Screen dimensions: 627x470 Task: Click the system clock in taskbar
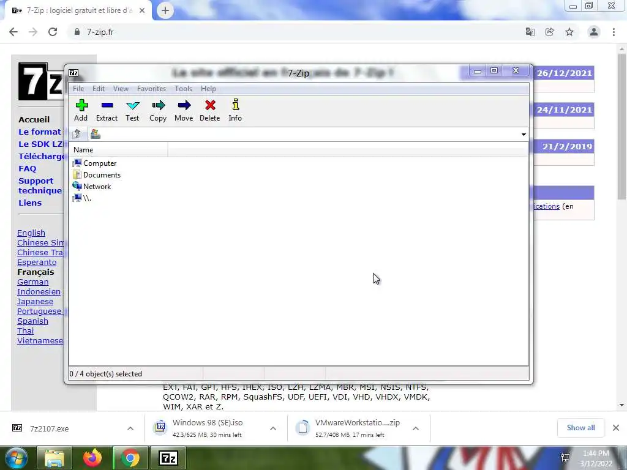[x=596, y=458]
